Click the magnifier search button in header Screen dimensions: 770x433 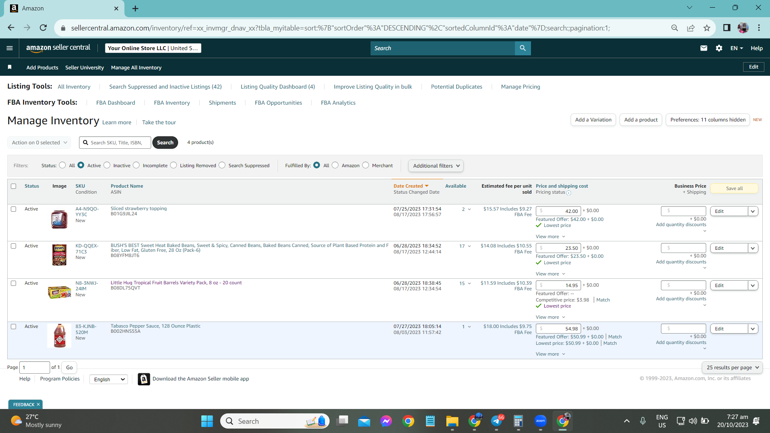[523, 48]
